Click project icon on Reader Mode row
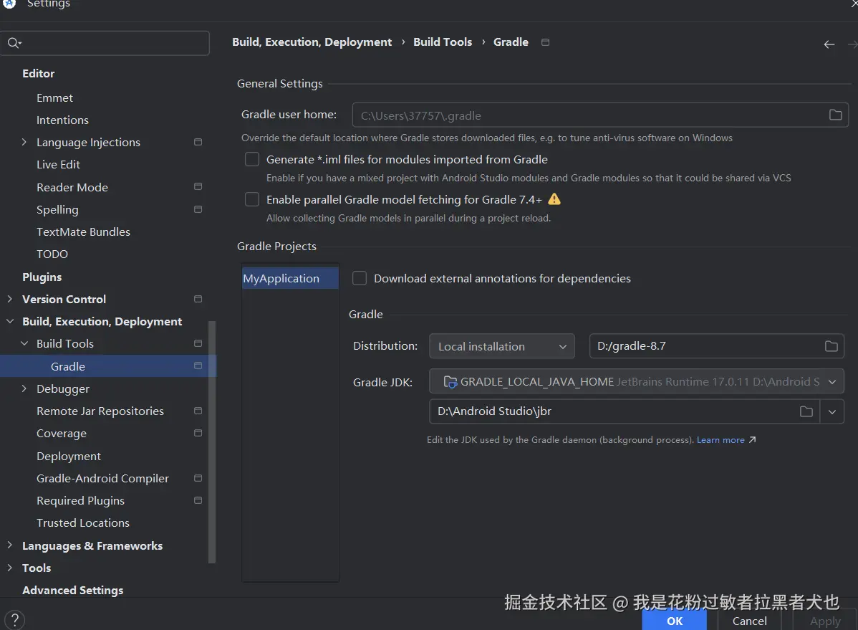The image size is (858, 630). point(198,187)
